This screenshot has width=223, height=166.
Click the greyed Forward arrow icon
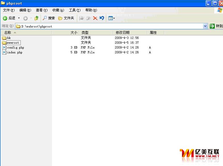pos(26,18)
